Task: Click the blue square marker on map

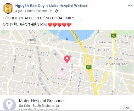Action: [53, 70]
